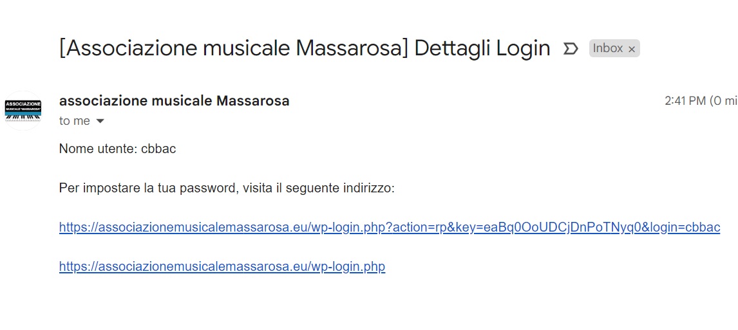
Task: Open the plain wp-login.php link
Action: pos(222,266)
